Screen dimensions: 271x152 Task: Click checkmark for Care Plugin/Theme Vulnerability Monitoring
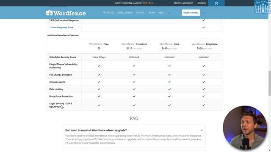pos(169,66)
